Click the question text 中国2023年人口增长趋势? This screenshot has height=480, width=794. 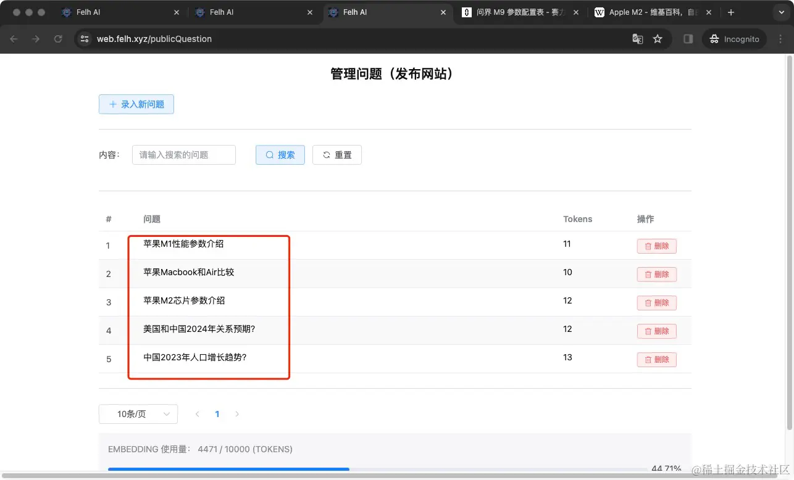click(195, 357)
